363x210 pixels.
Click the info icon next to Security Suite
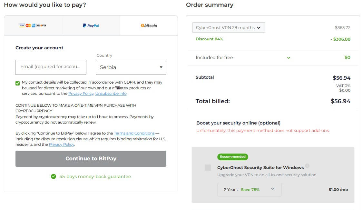[307, 165]
